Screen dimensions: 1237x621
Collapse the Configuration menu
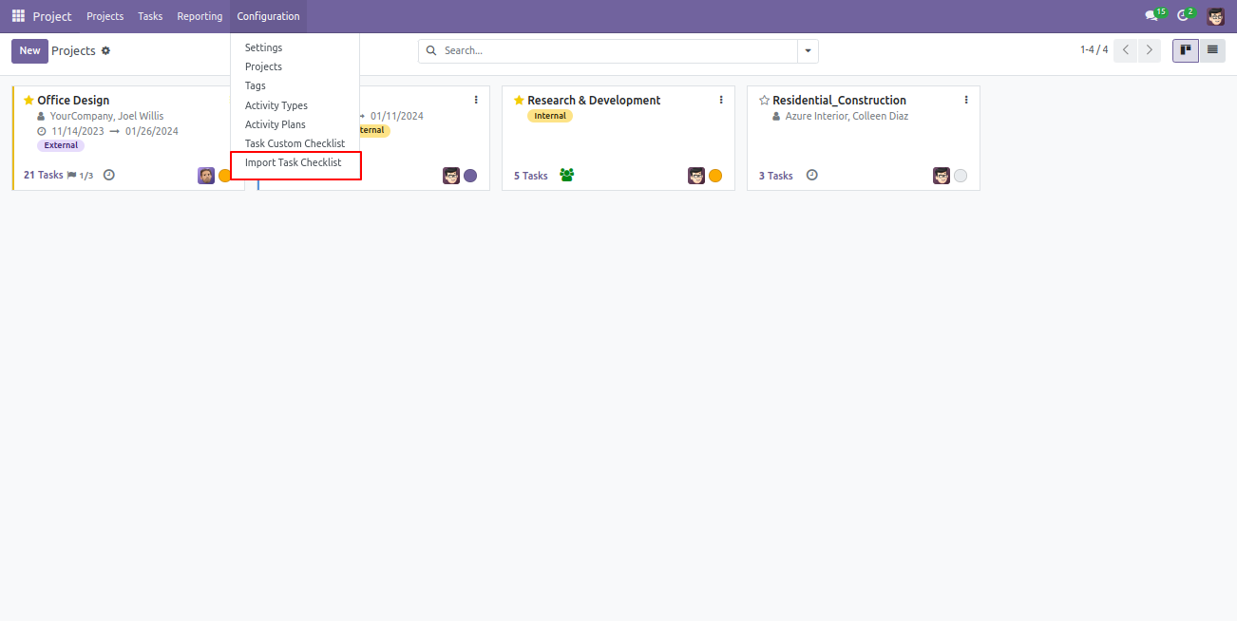(x=268, y=16)
